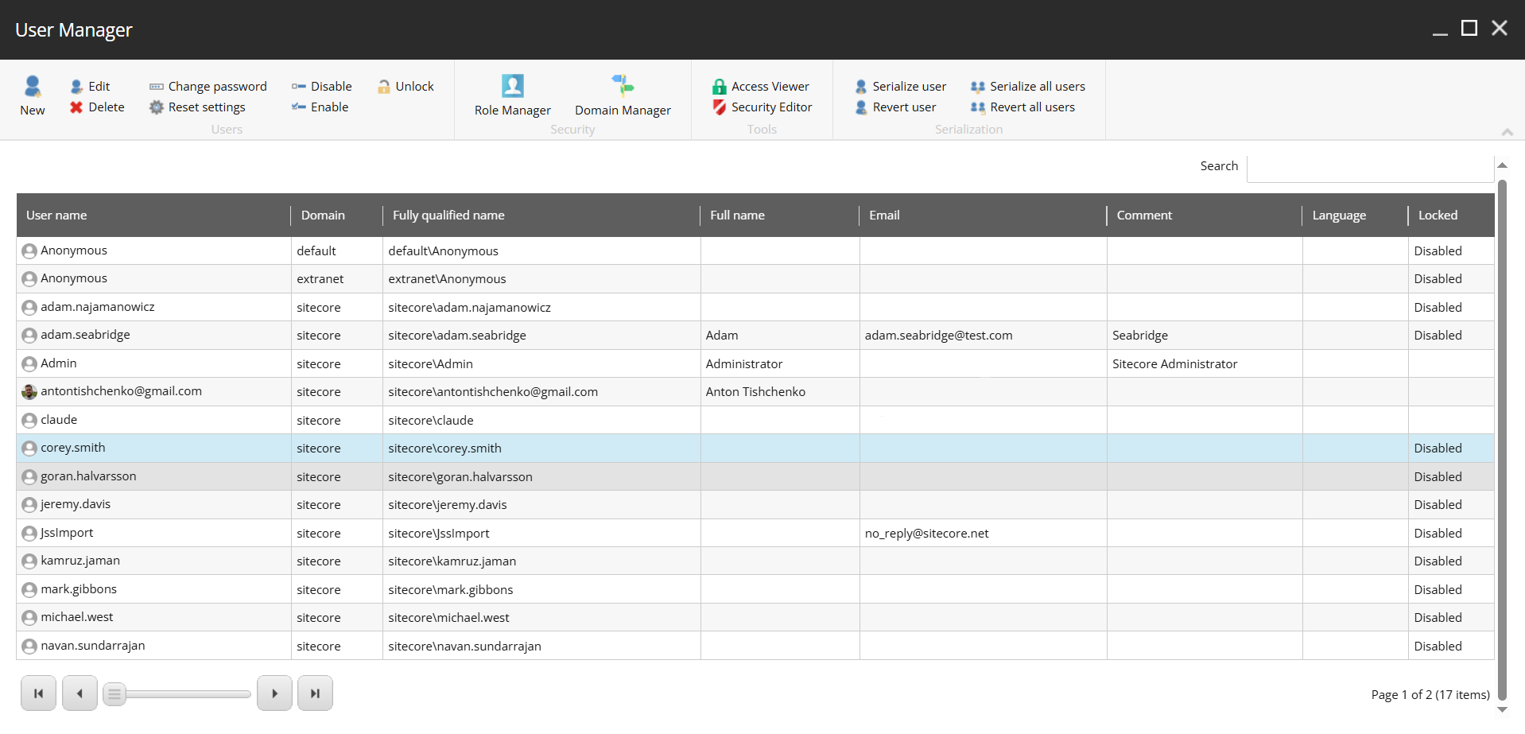Adjust the page size slider
This screenshot has height=734, width=1525.
(115, 693)
